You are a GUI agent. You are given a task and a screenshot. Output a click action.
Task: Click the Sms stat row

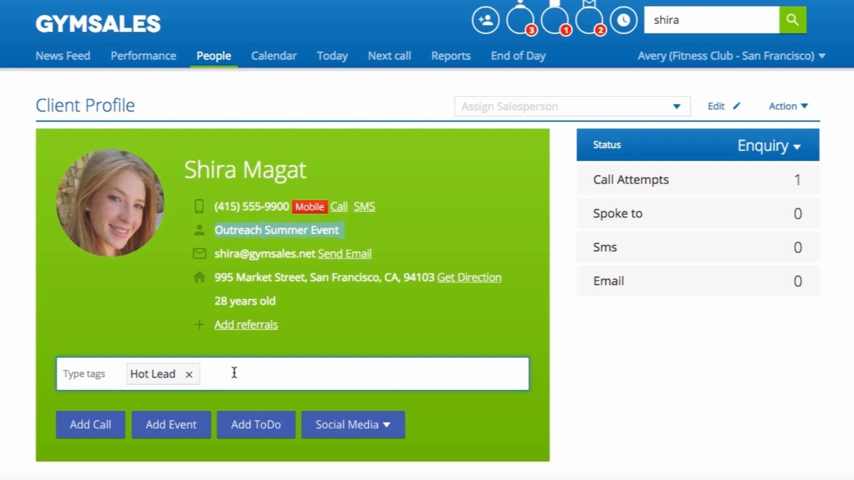tap(697, 247)
